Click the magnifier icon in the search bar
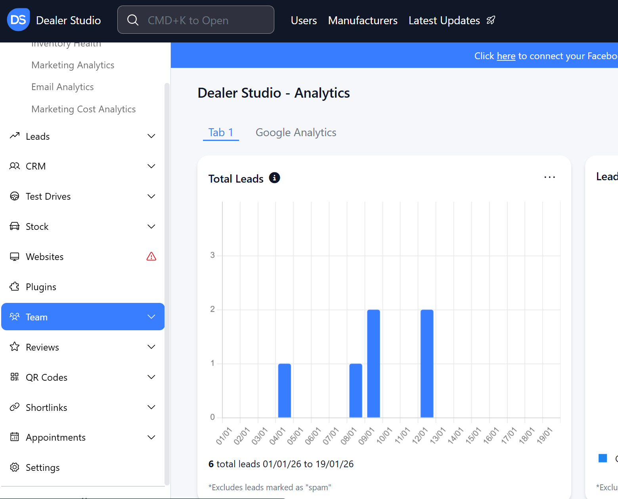The width and height of the screenshot is (618, 499). pyautogui.click(x=133, y=20)
